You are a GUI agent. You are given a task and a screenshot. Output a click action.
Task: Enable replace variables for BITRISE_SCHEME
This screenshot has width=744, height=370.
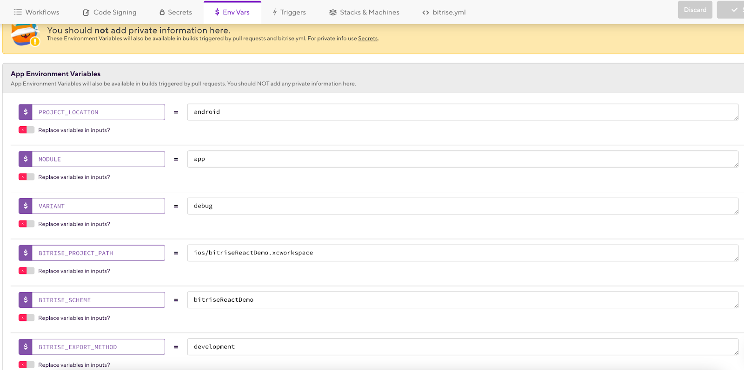click(27, 318)
